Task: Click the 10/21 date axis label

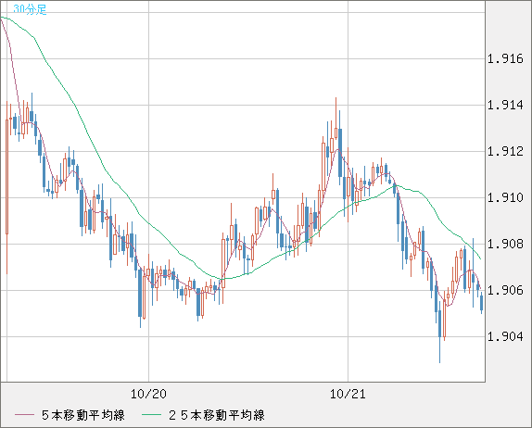Action: coord(348,394)
